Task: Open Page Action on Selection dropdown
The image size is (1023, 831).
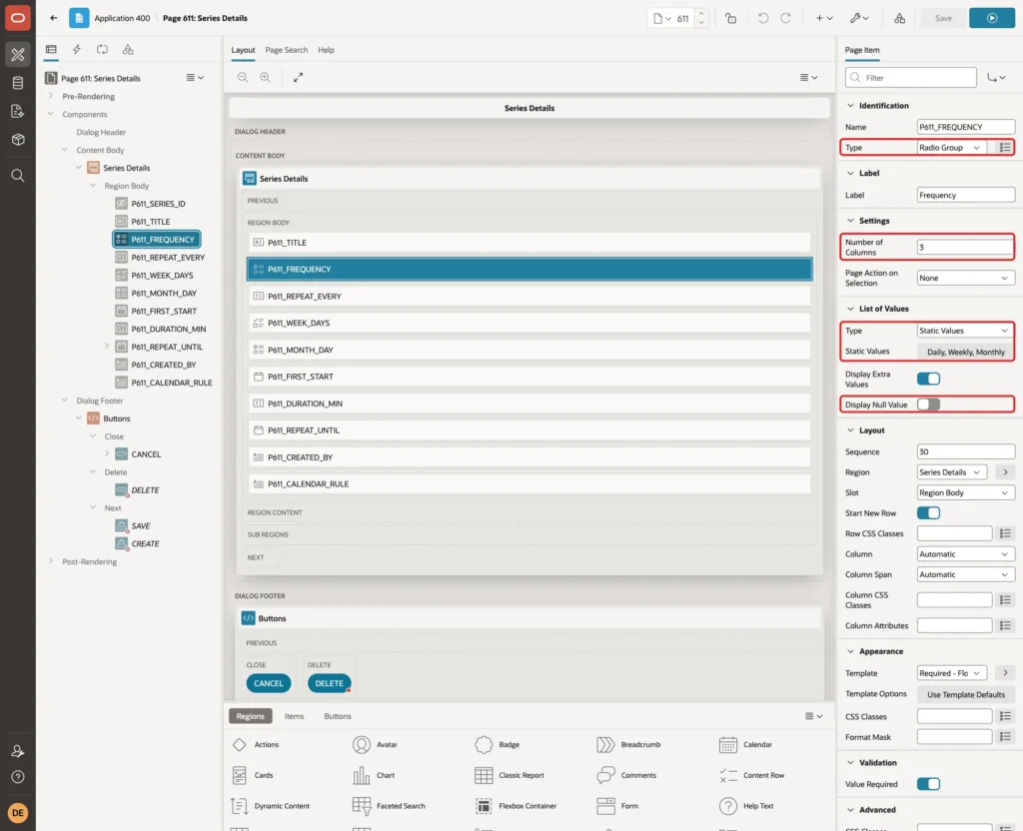Action: coord(966,278)
